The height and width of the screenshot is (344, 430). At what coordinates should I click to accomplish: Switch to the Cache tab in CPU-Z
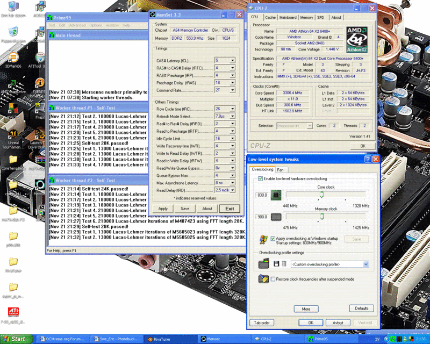270,17
